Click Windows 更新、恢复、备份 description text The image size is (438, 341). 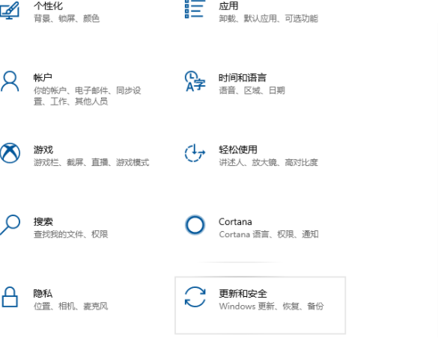tap(271, 306)
